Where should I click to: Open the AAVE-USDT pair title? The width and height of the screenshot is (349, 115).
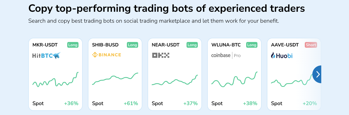[285, 45]
